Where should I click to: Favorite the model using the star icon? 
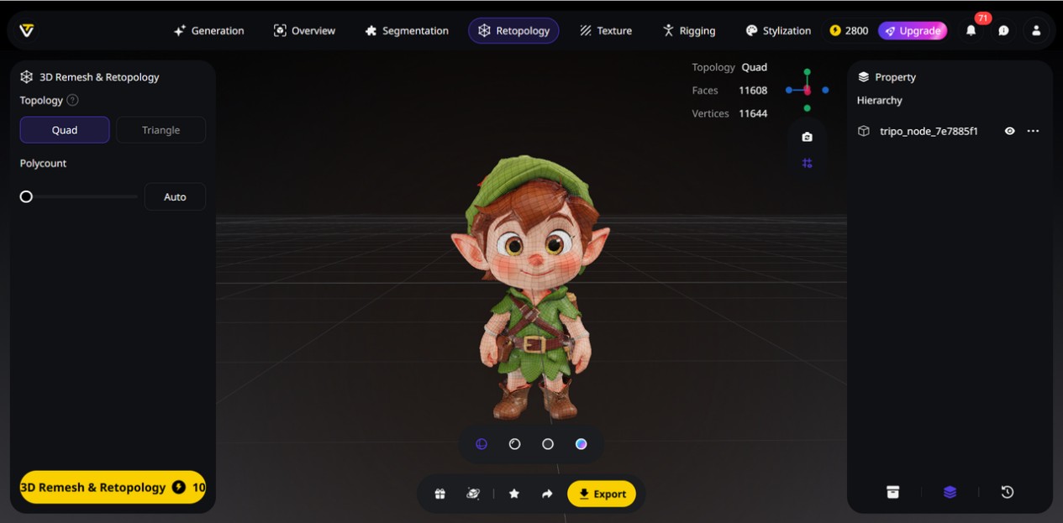(513, 494)
